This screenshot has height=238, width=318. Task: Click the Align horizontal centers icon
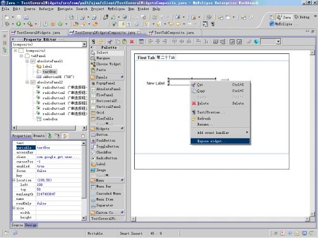[158, 42]
